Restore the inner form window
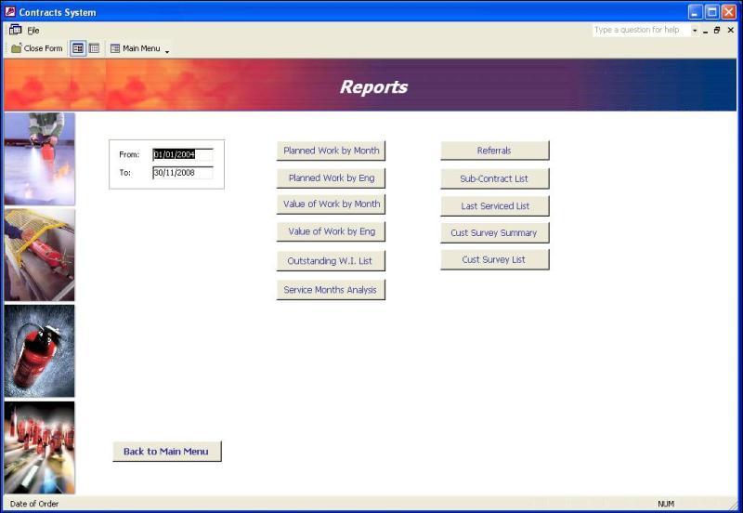743x513 pixels. click(717, 31)
